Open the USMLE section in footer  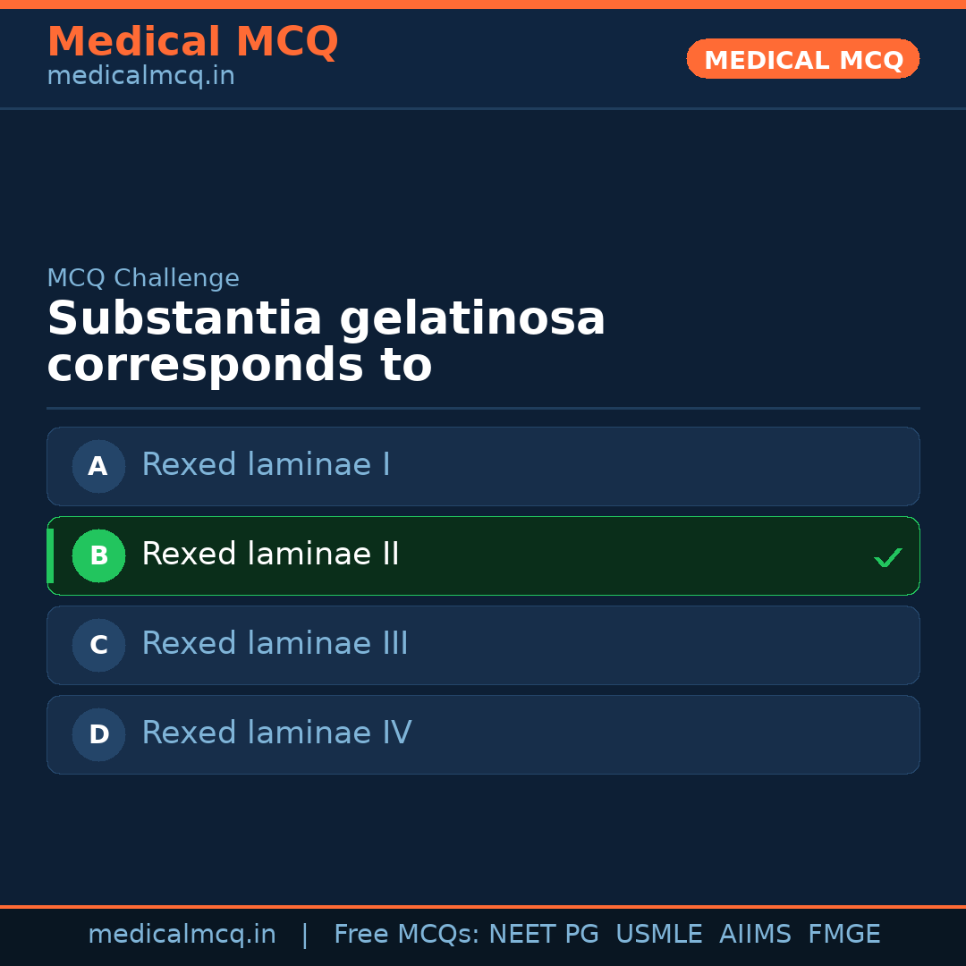tap(659, 933)
